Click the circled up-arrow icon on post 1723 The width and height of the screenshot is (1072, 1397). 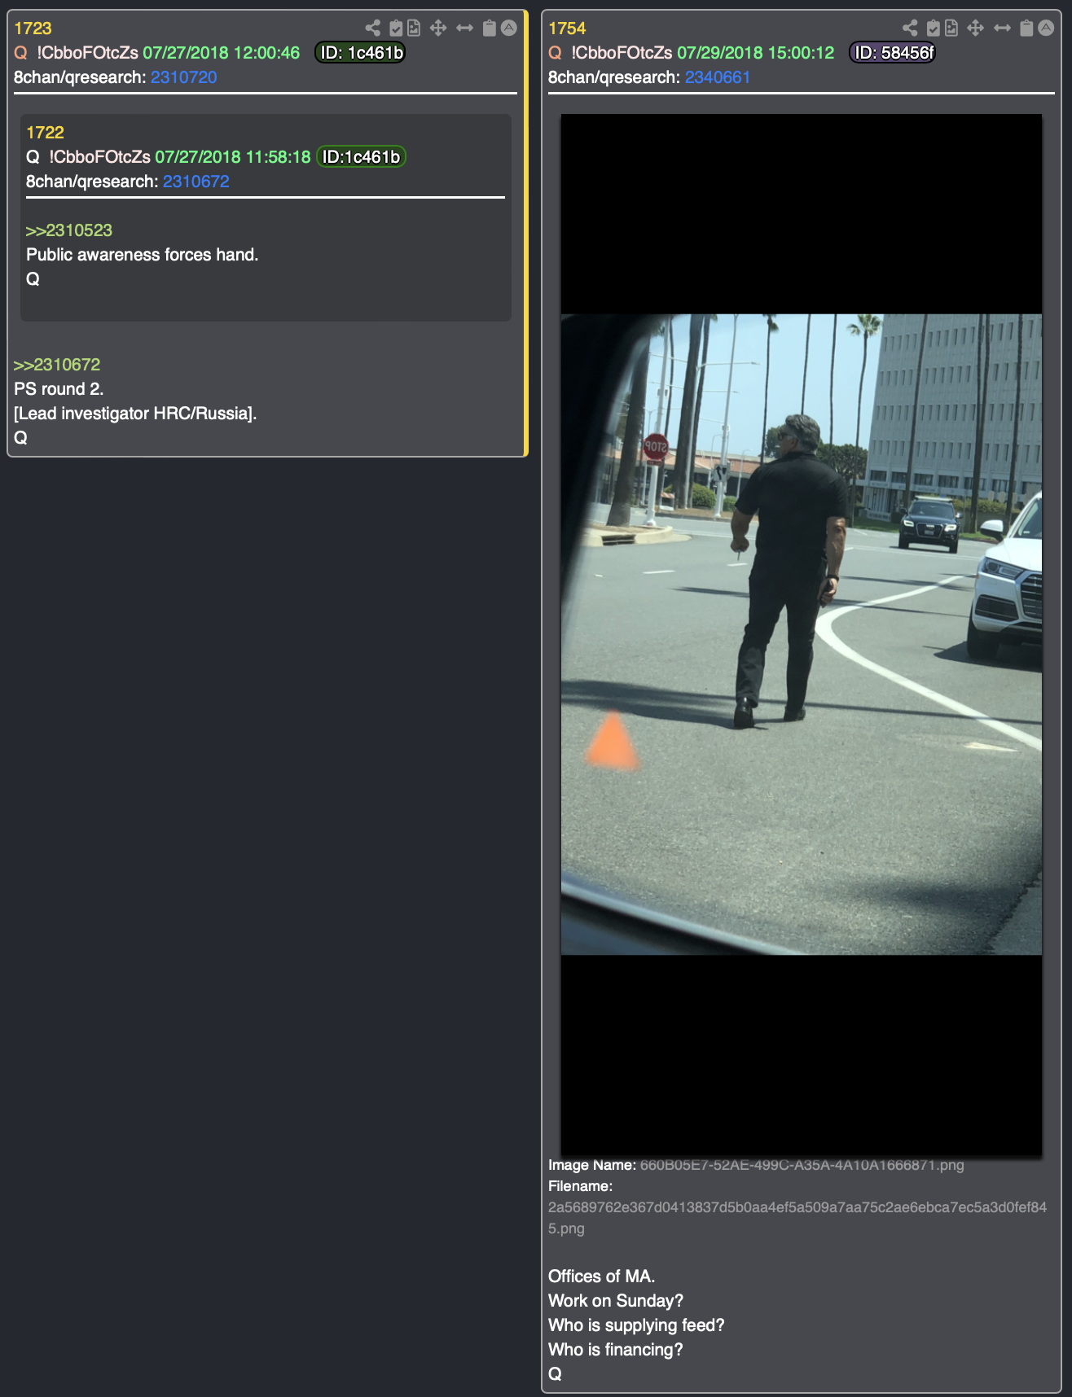(509, 28)
